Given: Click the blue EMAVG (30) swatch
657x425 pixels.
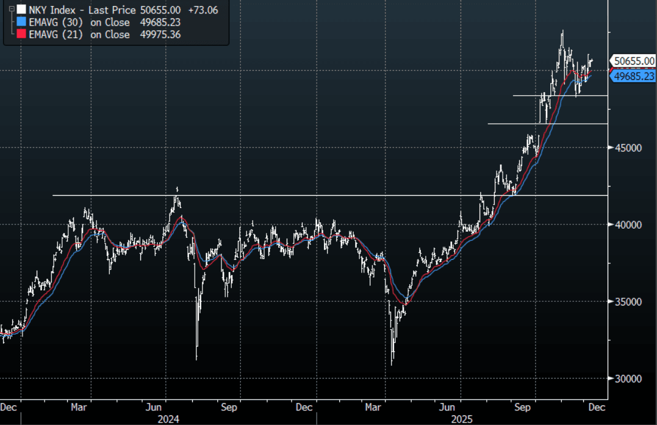Looking at the screenshot, I should (22, 23).
